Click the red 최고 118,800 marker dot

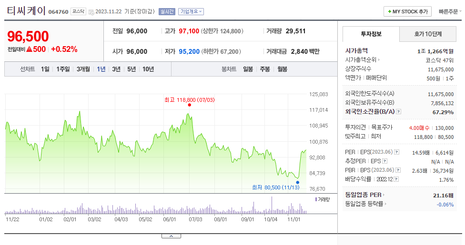pyautogui.click(x=190, y=105)
